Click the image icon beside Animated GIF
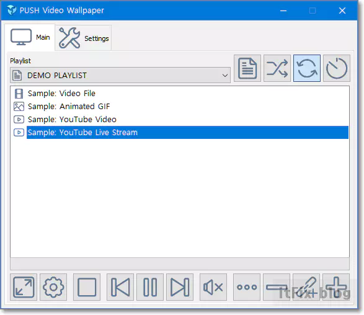 [19, 107]
